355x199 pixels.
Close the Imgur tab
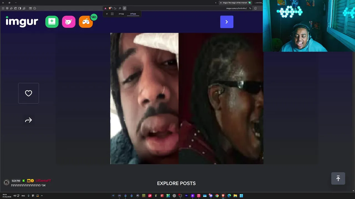[x=221, y=3]
